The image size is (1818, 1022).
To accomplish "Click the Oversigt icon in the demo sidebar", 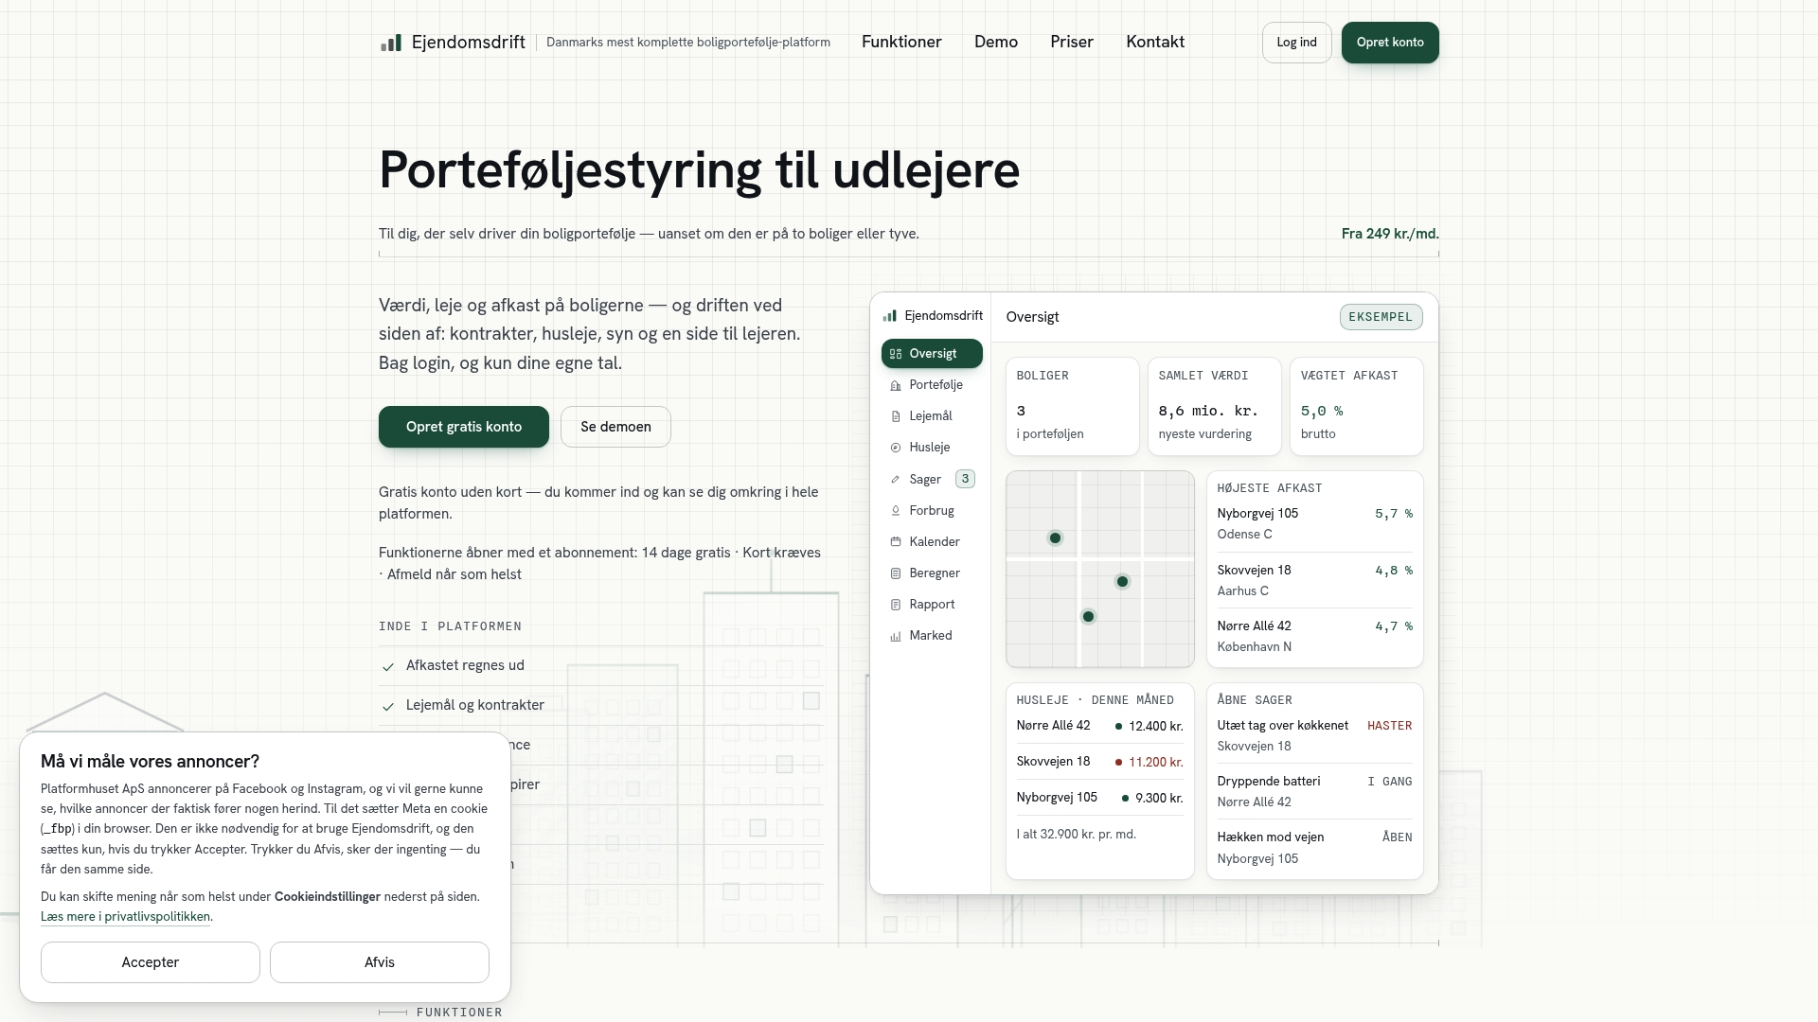I will (896, 354).
